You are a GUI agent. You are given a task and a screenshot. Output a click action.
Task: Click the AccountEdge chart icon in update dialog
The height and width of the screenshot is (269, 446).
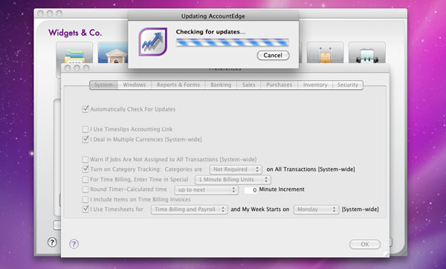(152, 42)
